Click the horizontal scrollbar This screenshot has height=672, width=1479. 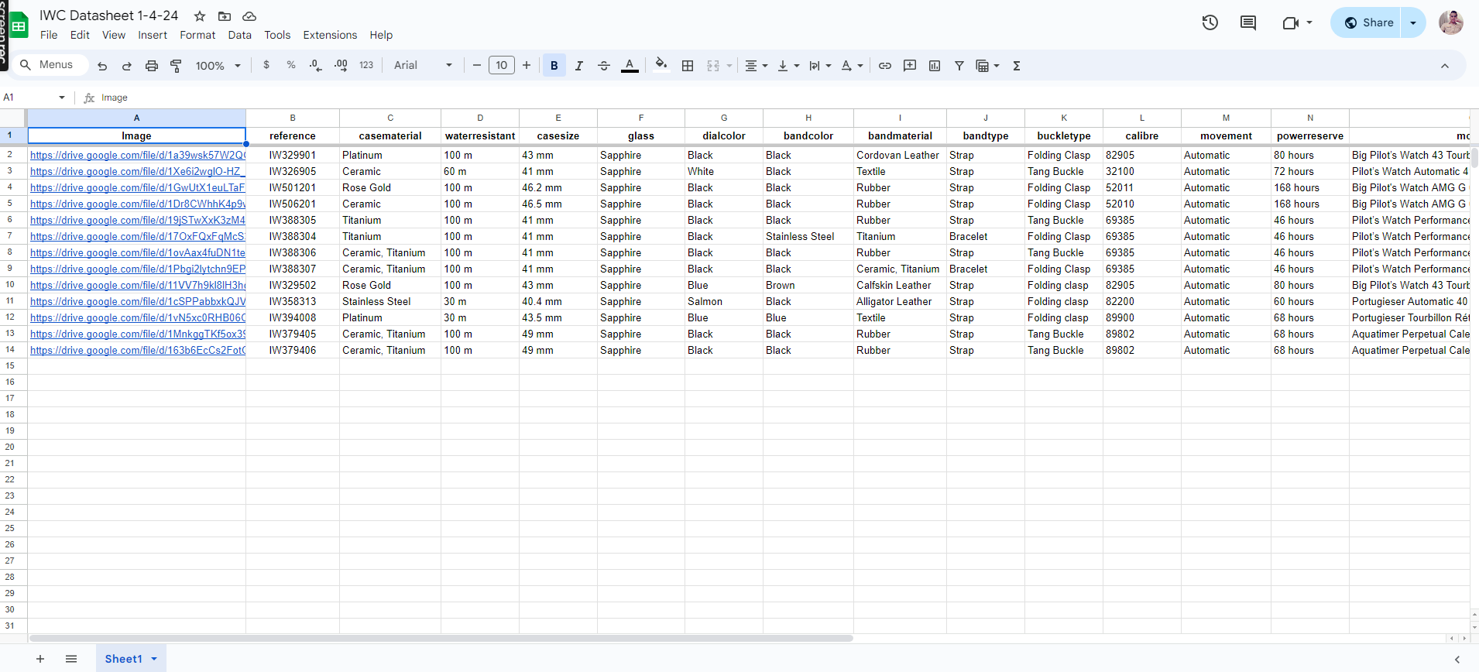(441, 638)
